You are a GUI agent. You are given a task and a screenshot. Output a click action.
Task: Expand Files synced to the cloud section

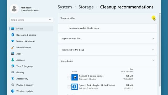[x=153, y=50]
